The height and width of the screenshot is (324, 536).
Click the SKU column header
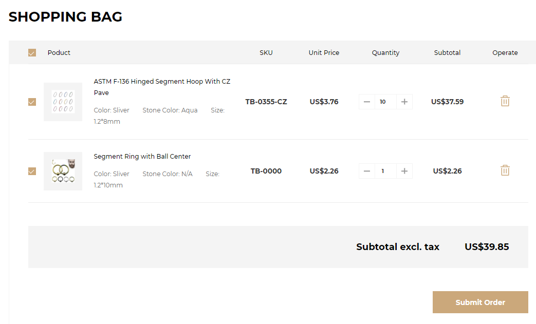266,52
